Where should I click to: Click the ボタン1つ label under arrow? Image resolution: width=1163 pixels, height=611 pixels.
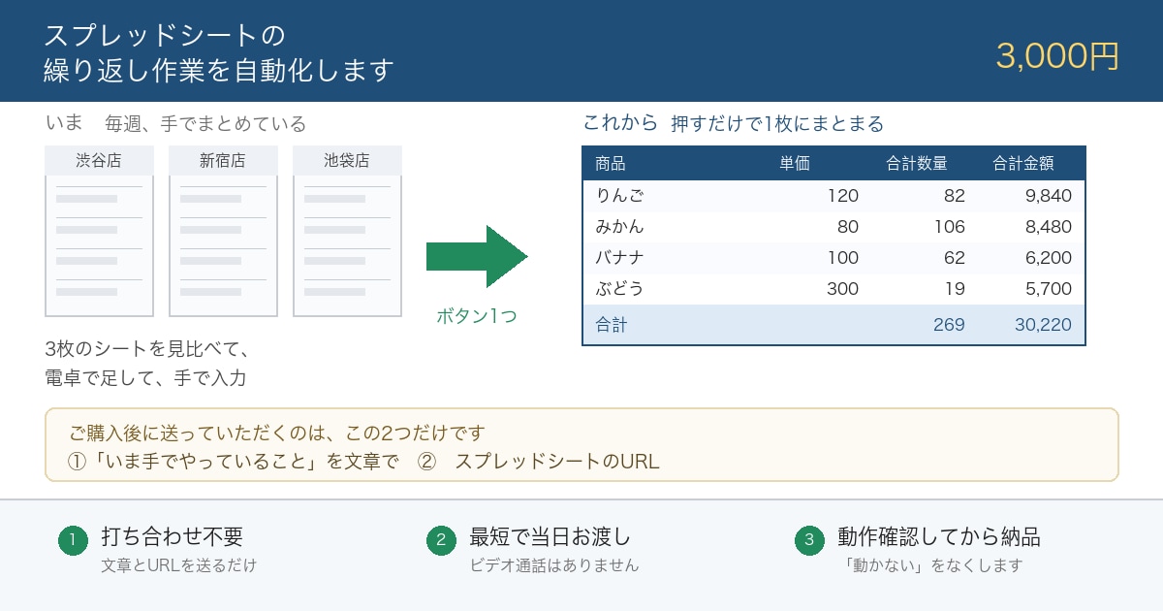tap(477, 316)
